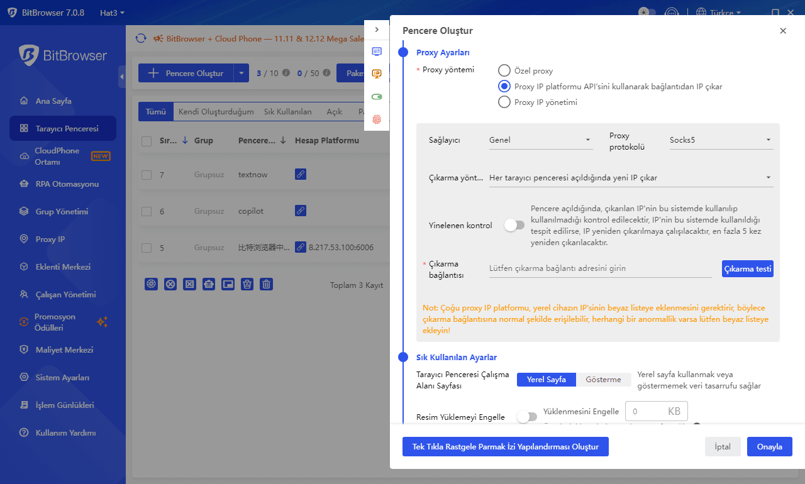Click the link icon in the copilot row
Image resolution: width=805 pixels, height=484 pixels.
pyautogui.click(x=301, y=211)
